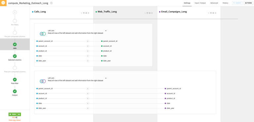The image size is (254, 122).
Task: Click the edit icon next to recipe name
Action: (x=51, y=3)
